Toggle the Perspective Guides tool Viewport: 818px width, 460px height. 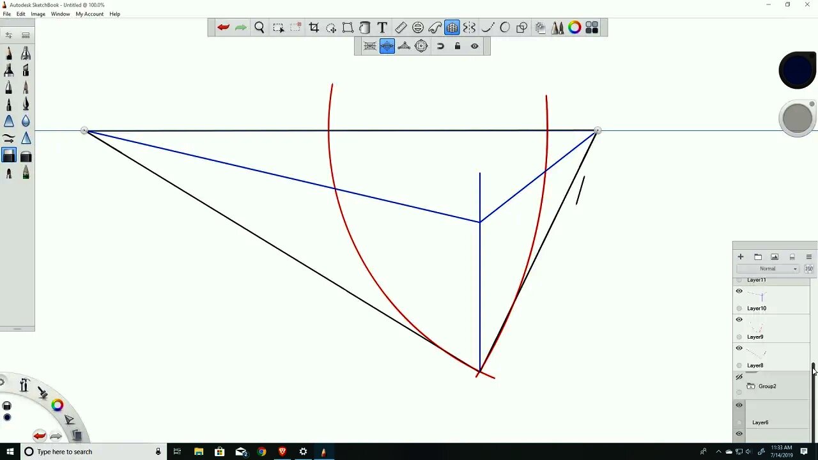coord(452,27)
